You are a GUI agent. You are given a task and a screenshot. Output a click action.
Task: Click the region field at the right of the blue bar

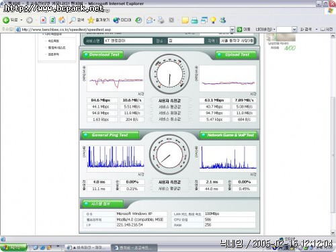(x=237, y=41)
